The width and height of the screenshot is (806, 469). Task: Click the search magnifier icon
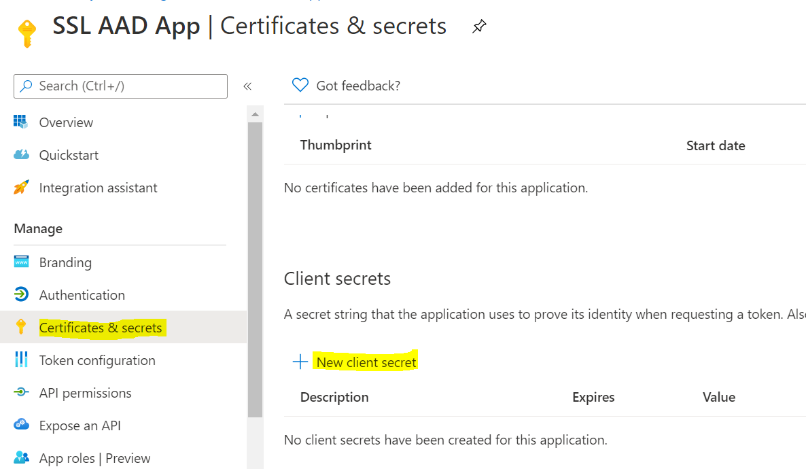click(26, 86)
